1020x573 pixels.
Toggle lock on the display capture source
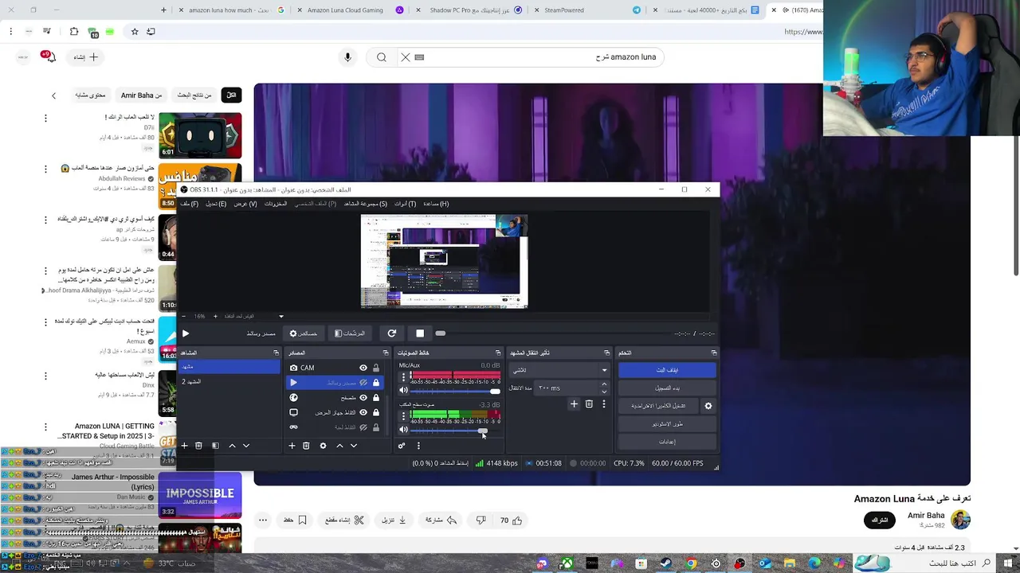click(x=376, y=412)
